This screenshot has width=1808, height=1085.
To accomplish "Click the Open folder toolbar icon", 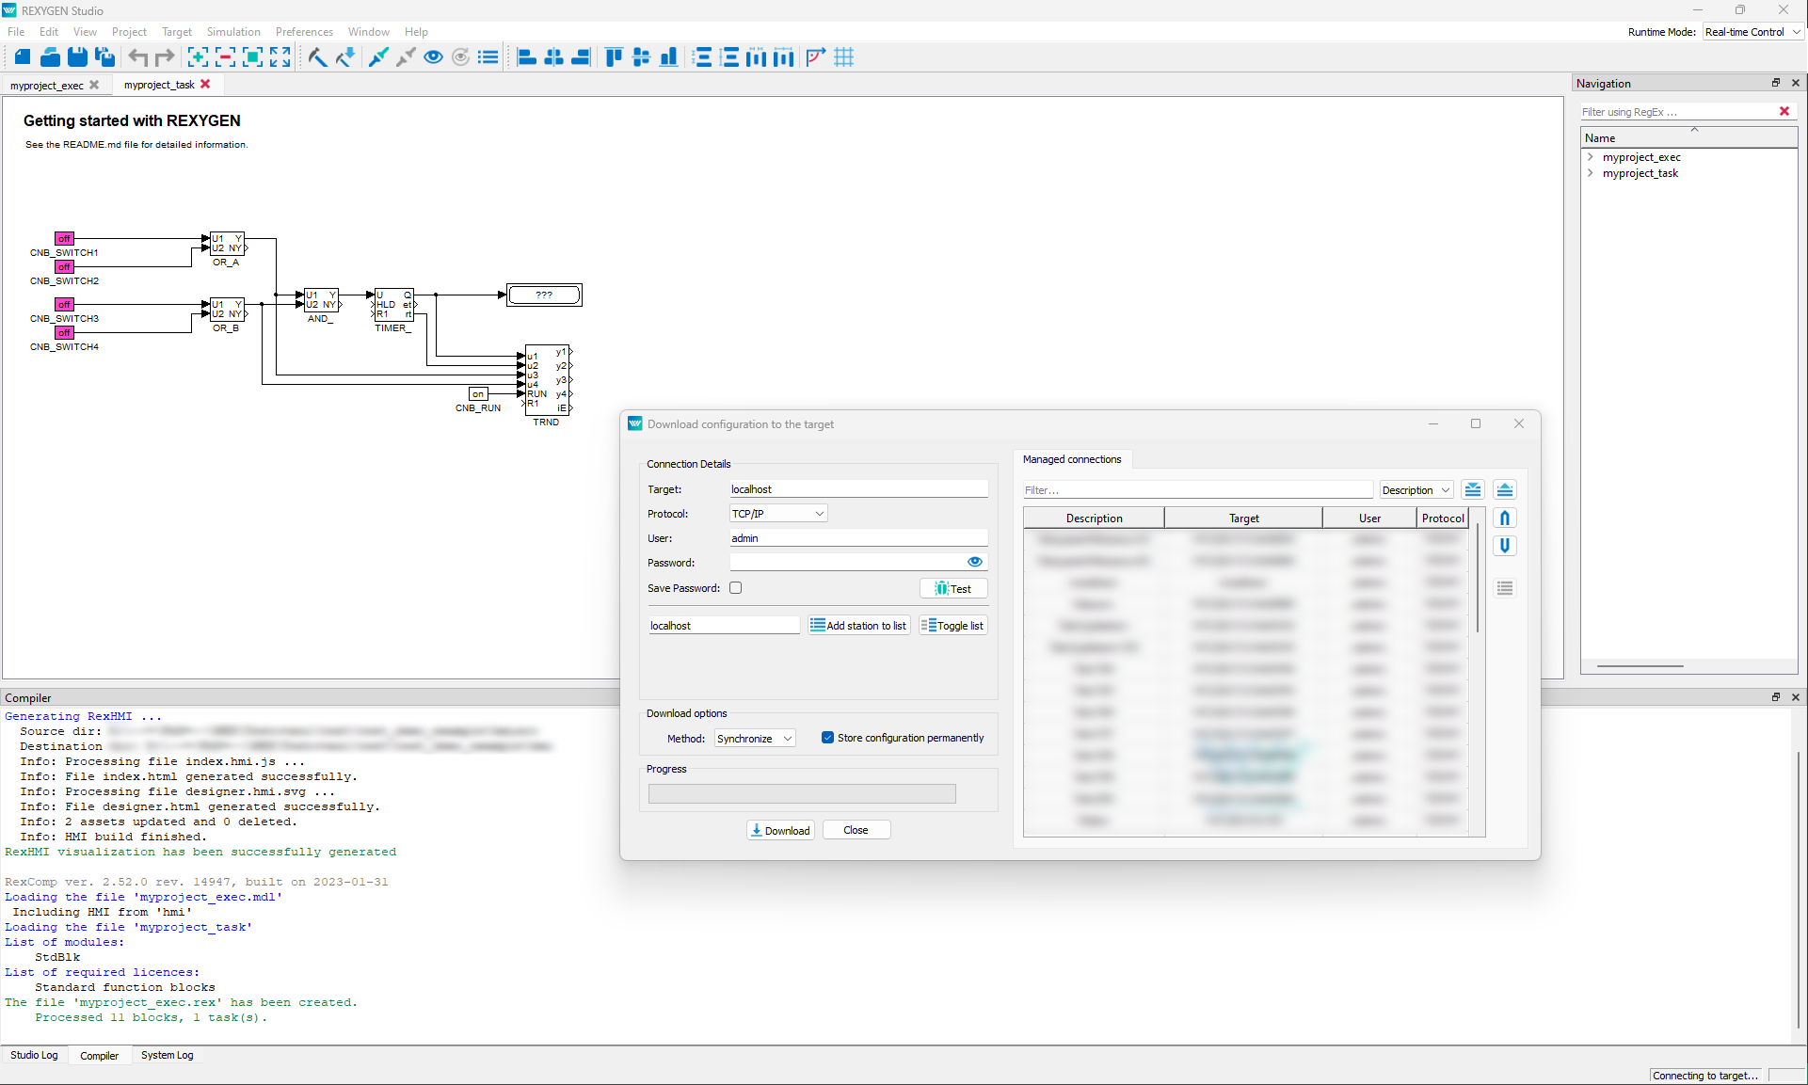I will [x=50, y=57].
